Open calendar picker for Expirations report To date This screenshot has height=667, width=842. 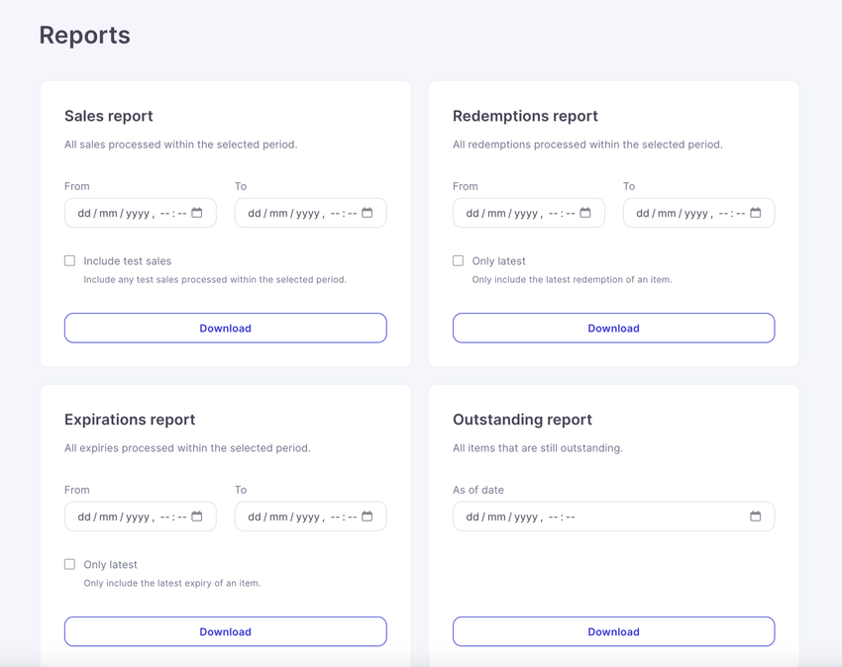(x=367, y=517)
